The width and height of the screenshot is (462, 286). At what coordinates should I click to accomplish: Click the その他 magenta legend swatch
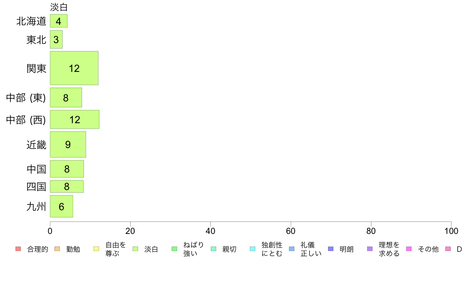tap(409, 249)
